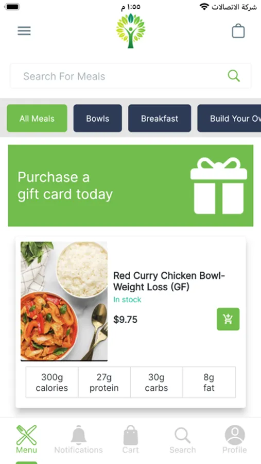This screenshot has width=261, height=464.
Task: Open the Purchase a gift card banner
Action: tap(131, 186)
